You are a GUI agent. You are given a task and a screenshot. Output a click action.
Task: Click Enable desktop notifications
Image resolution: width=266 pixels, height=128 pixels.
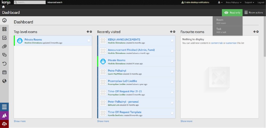(x=195, y=2)
